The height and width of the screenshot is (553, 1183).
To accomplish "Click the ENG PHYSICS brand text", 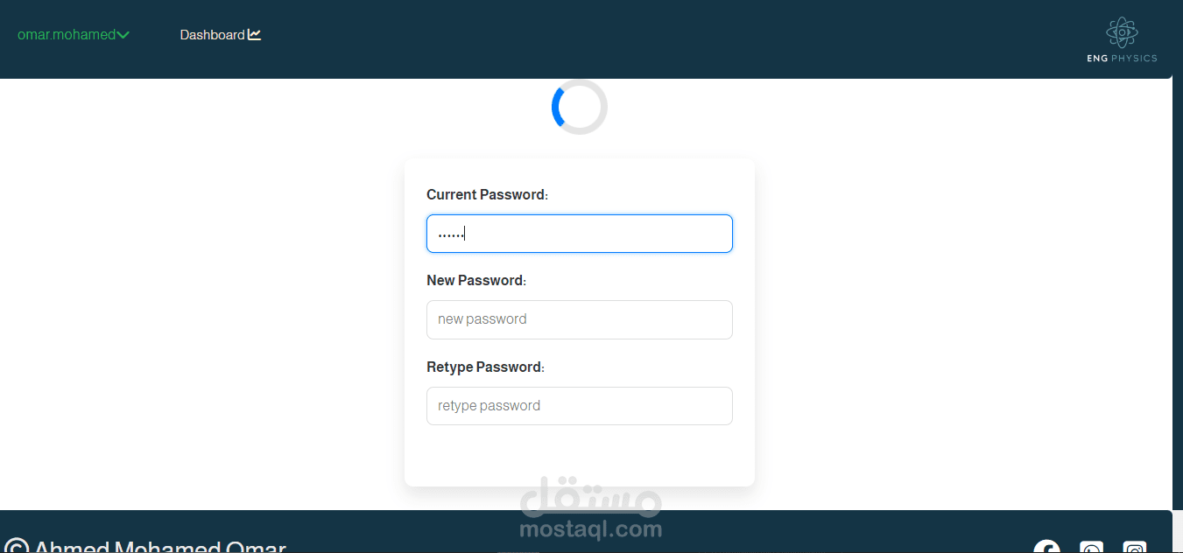I will pos(1122,59).
